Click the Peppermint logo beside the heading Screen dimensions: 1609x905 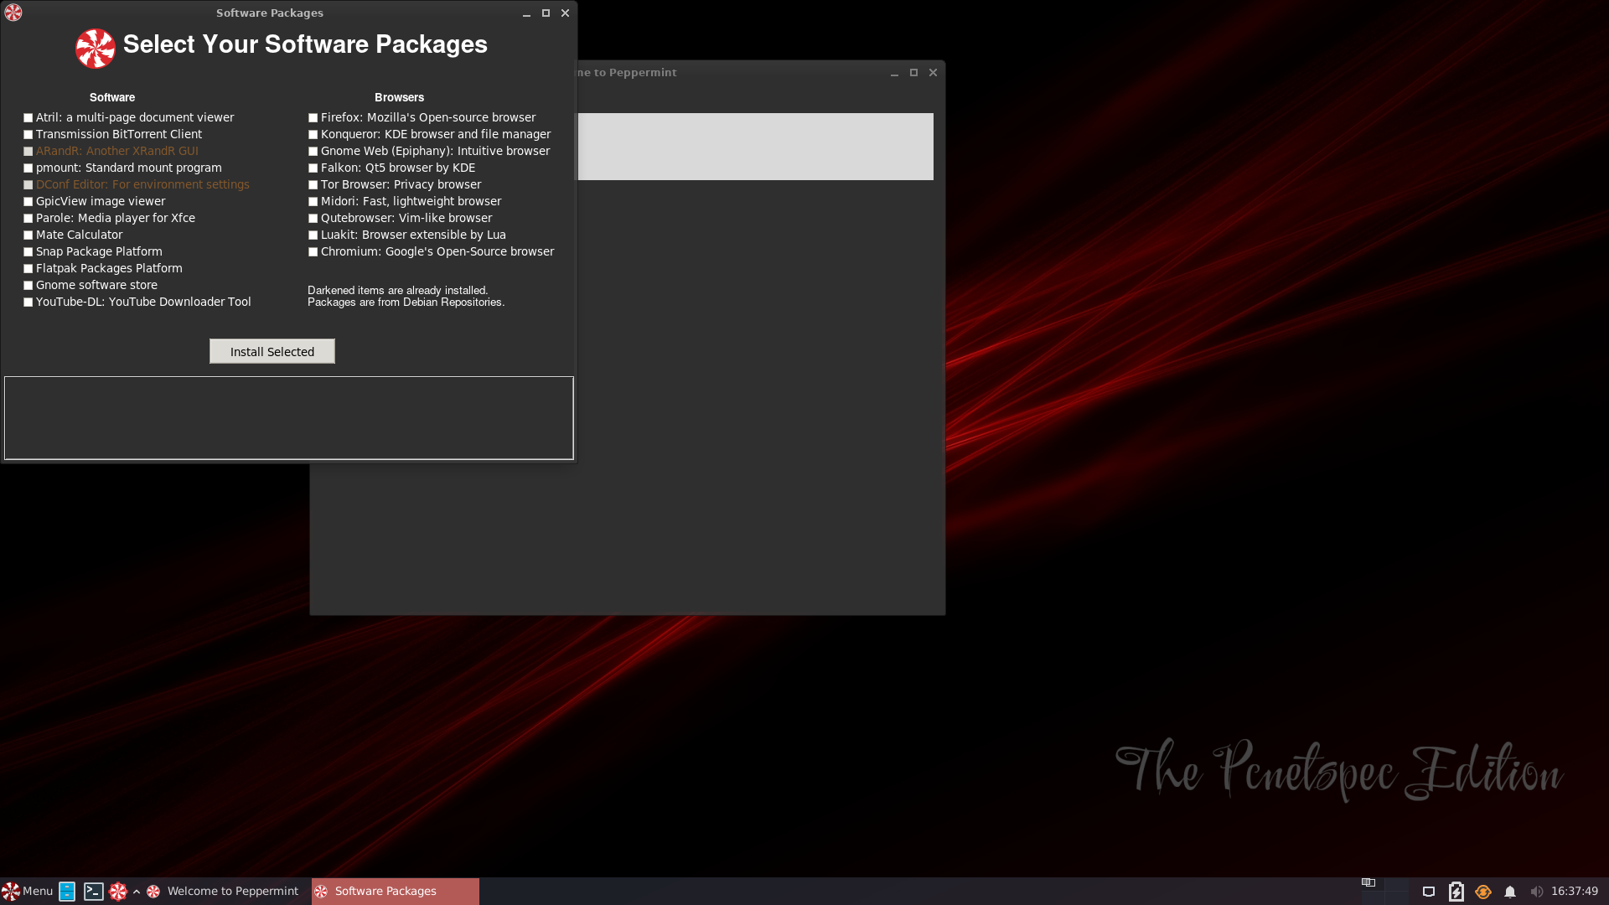pyautogui.click(x=96, y=49)
